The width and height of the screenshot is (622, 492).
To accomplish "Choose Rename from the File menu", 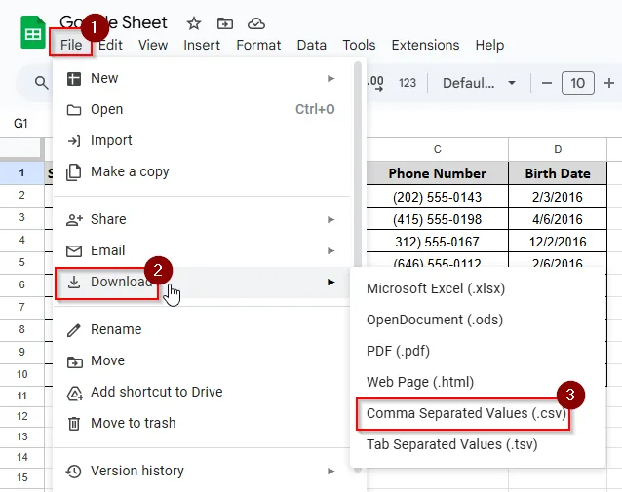I will click(x=201, y=329).
